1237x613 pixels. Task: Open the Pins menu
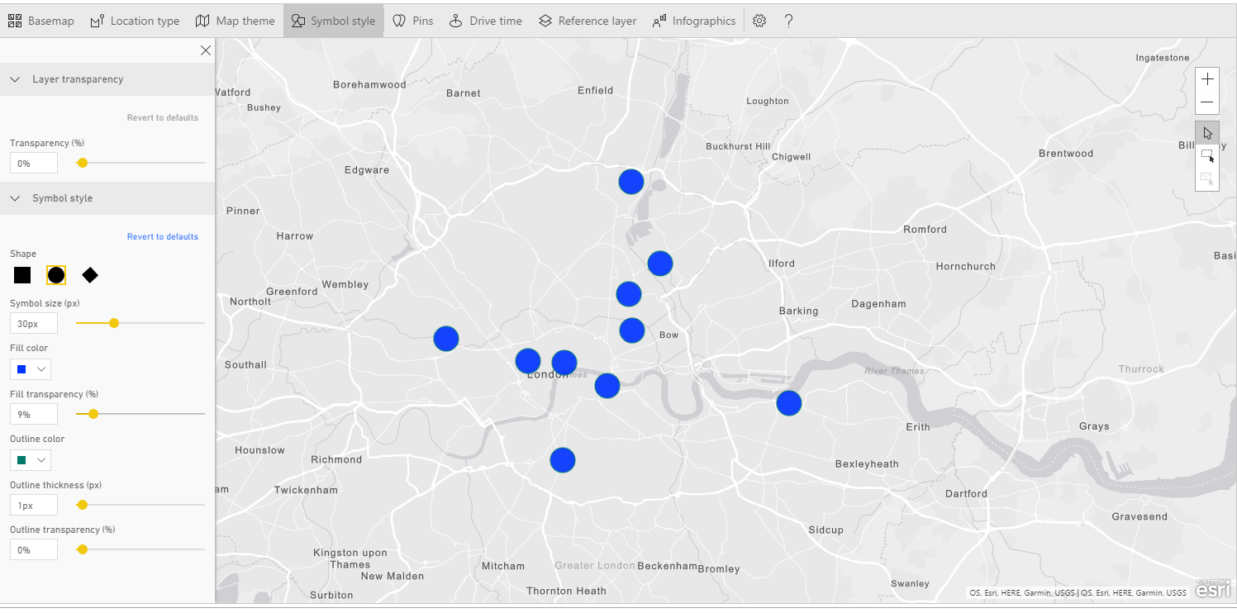click(x=412, y=21)
